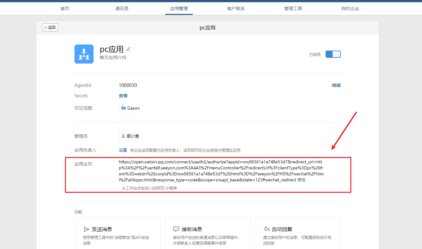Click the 卿少贵 administrator tag
422x249 pixels.
pyautogui.click(x=130, y=136)
